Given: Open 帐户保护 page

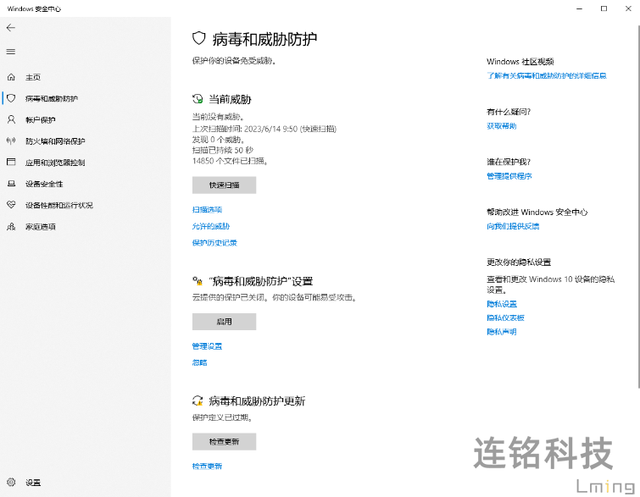Looking at the screenshot, I should [41, 120].
